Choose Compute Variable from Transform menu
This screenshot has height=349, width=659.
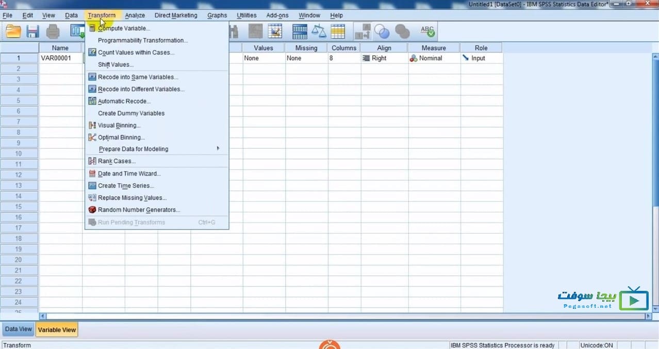tap(157, 28)
